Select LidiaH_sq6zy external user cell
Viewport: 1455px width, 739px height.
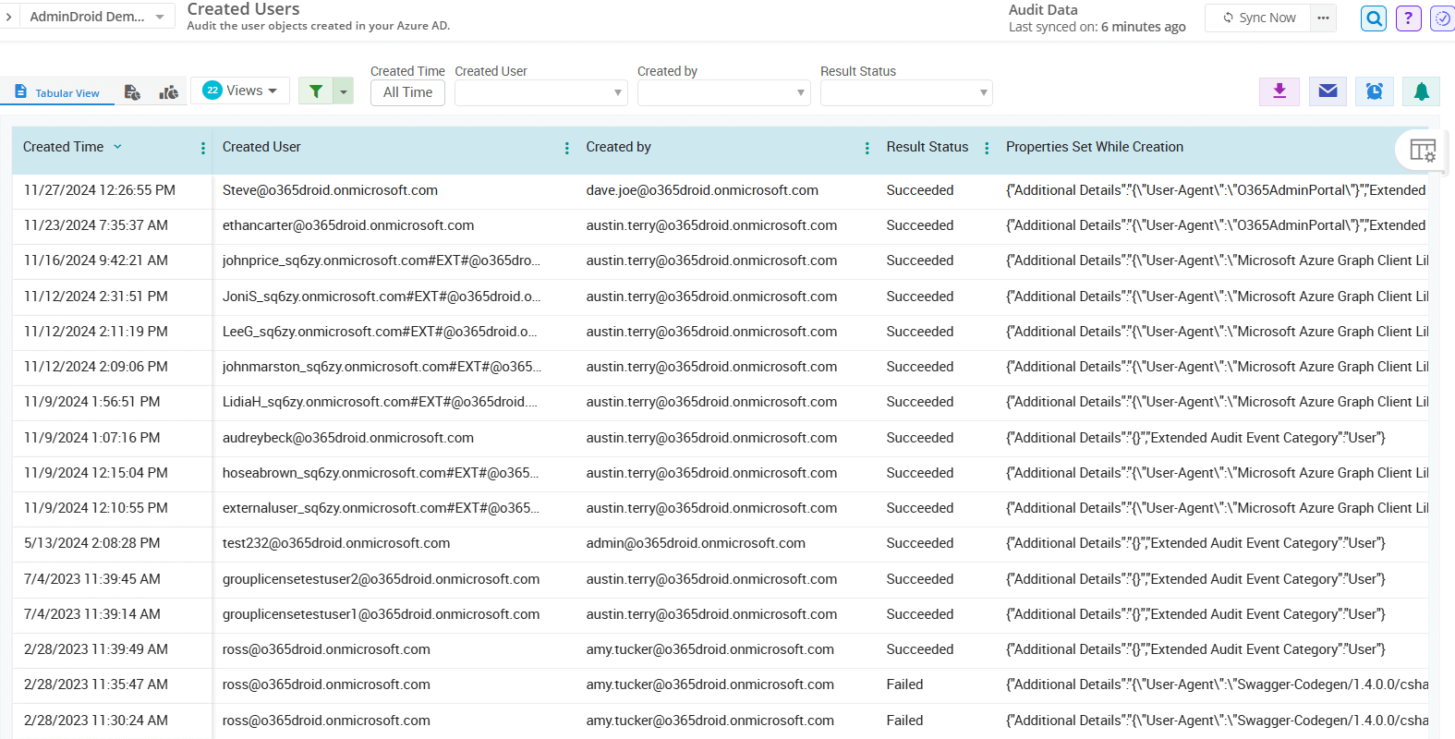click(380, 402)
